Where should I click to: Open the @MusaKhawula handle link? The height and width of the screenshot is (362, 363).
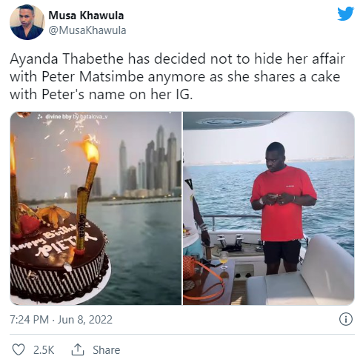[x=87, y=30]
